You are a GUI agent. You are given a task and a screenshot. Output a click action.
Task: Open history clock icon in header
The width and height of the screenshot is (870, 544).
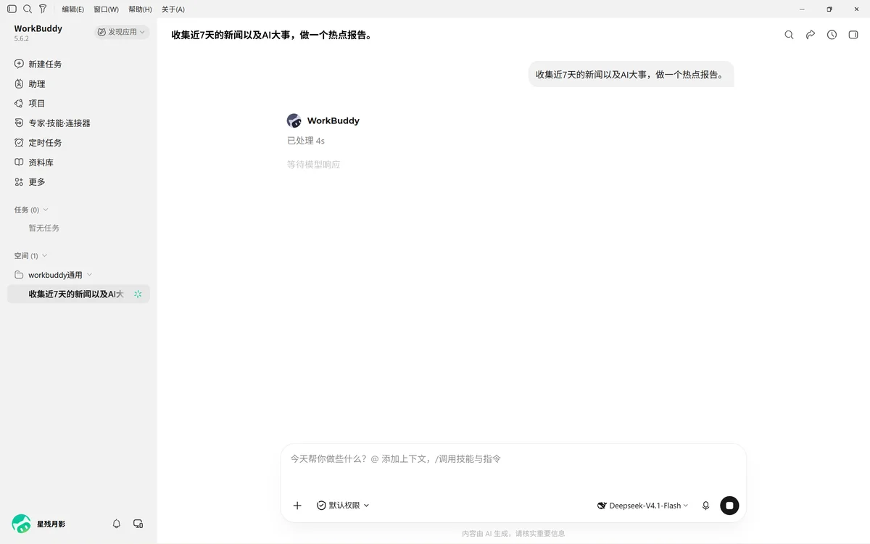click(x=832, y=35)
